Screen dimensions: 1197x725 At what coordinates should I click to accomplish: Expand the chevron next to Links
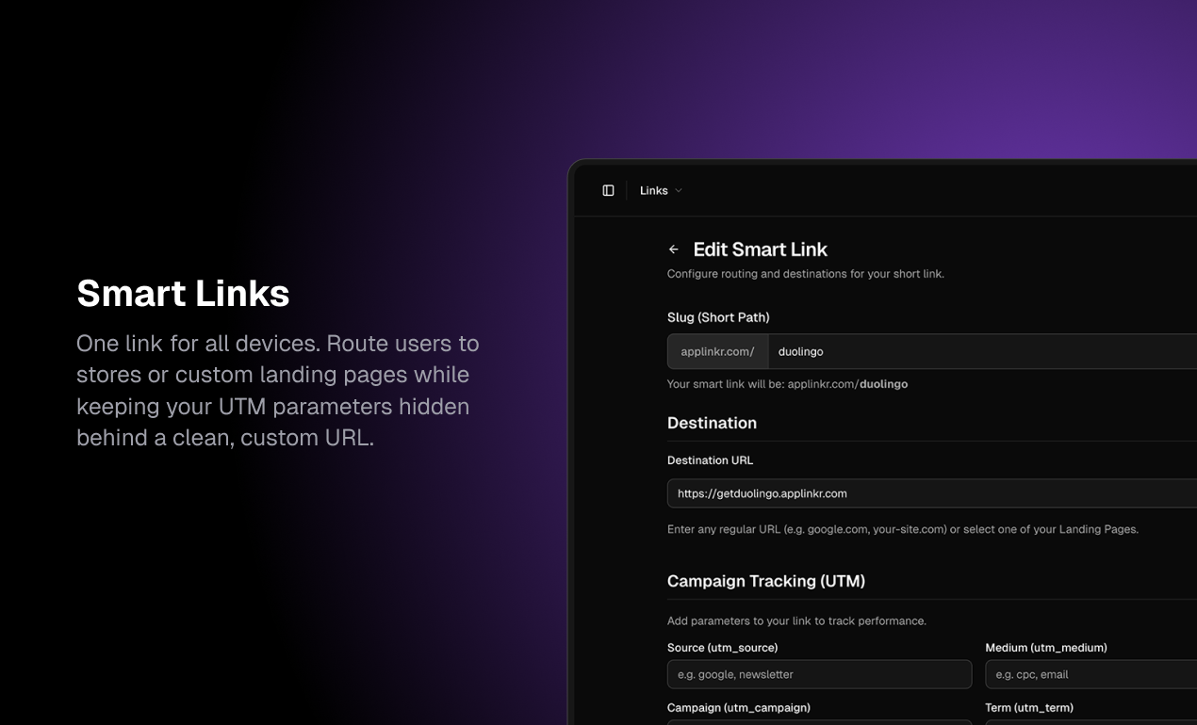[680, 190]
